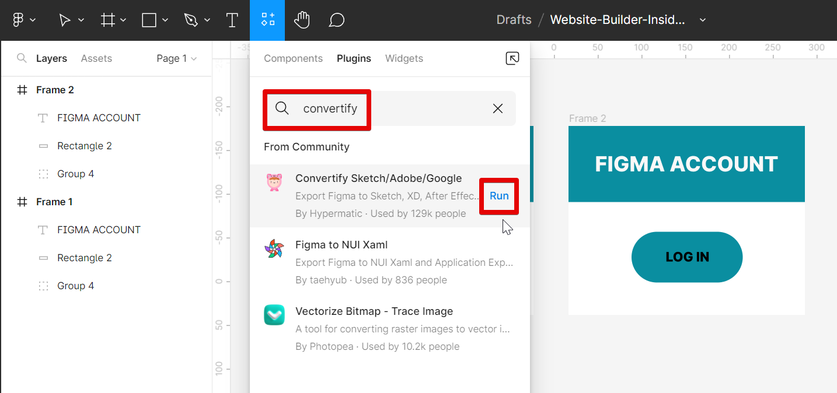837x393 pixels.
Task: Select the Move tool arrow
Action: coord(65,20)
